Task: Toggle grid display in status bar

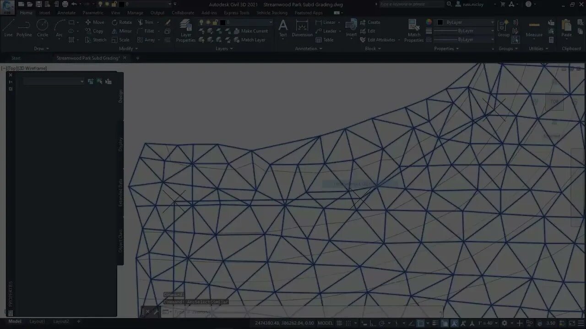Action: (x=340, y=323)
